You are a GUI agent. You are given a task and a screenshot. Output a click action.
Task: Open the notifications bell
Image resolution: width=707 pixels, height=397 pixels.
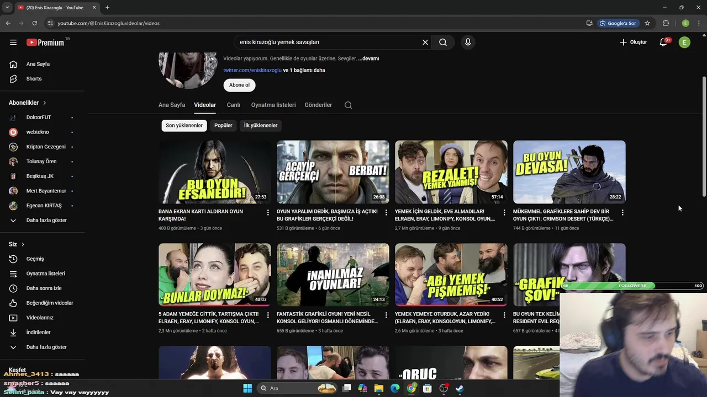click(x=663, y=42)
